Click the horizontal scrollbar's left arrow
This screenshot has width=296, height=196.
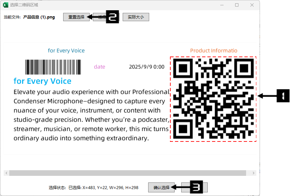coord(6,173)
